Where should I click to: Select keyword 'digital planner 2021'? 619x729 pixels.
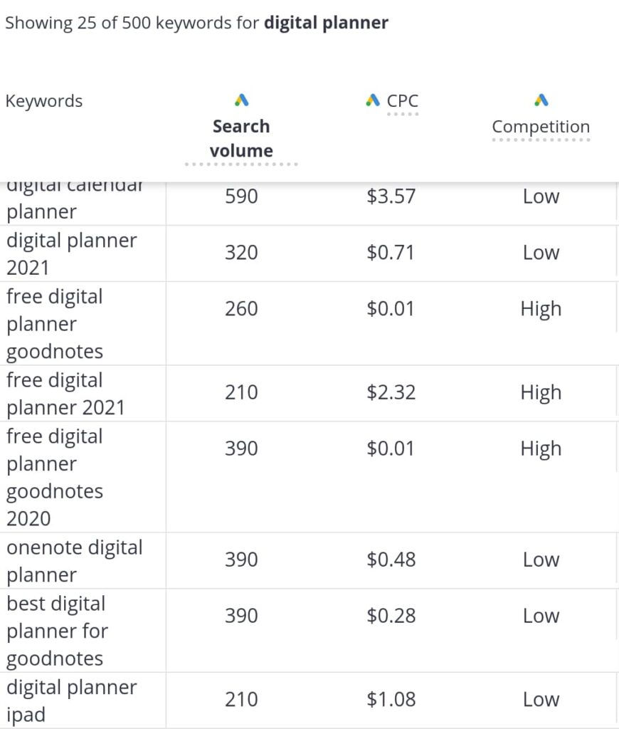pos(71,253)
